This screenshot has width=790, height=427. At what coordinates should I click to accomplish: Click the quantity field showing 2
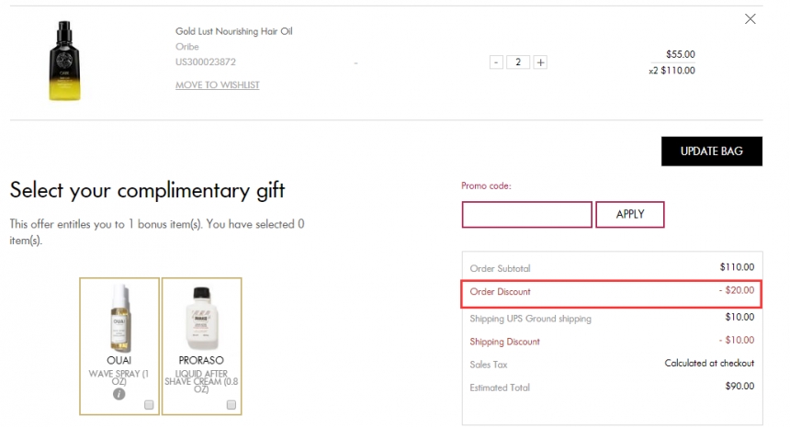(x=518, y=62)
